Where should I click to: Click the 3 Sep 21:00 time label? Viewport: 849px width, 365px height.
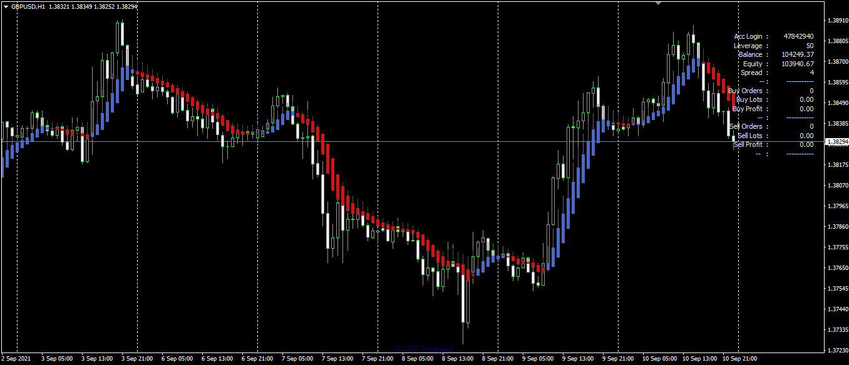click(136, 359)
